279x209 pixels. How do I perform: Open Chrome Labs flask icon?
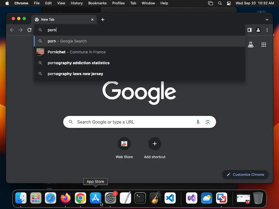point(251,45)
